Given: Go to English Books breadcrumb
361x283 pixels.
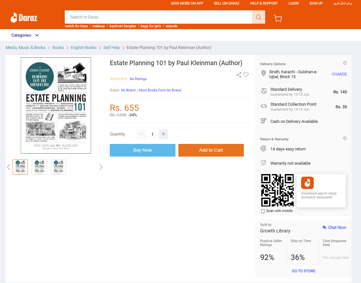Looking at the screenshot, I should pyautogui.click(x=84, y=47).
